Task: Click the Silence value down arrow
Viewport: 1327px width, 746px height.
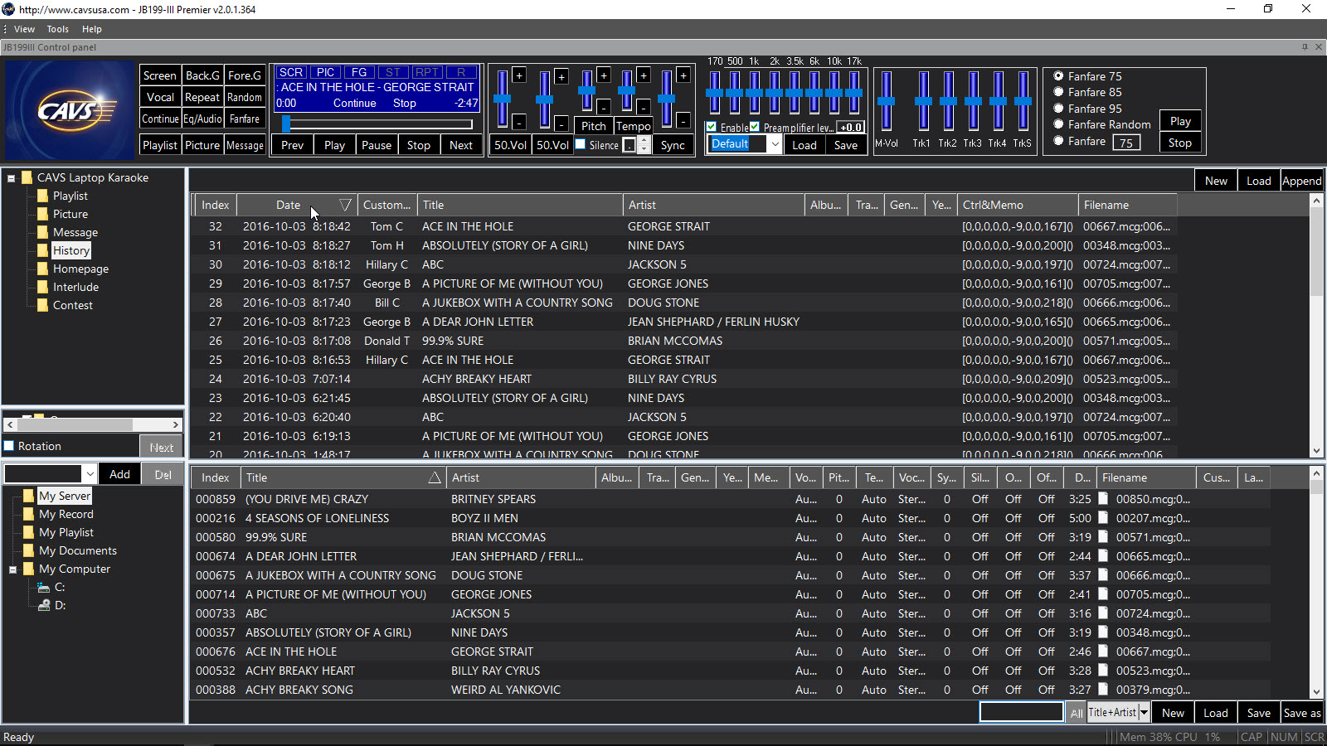Action: pyautogui.click(x=644, y=149)
